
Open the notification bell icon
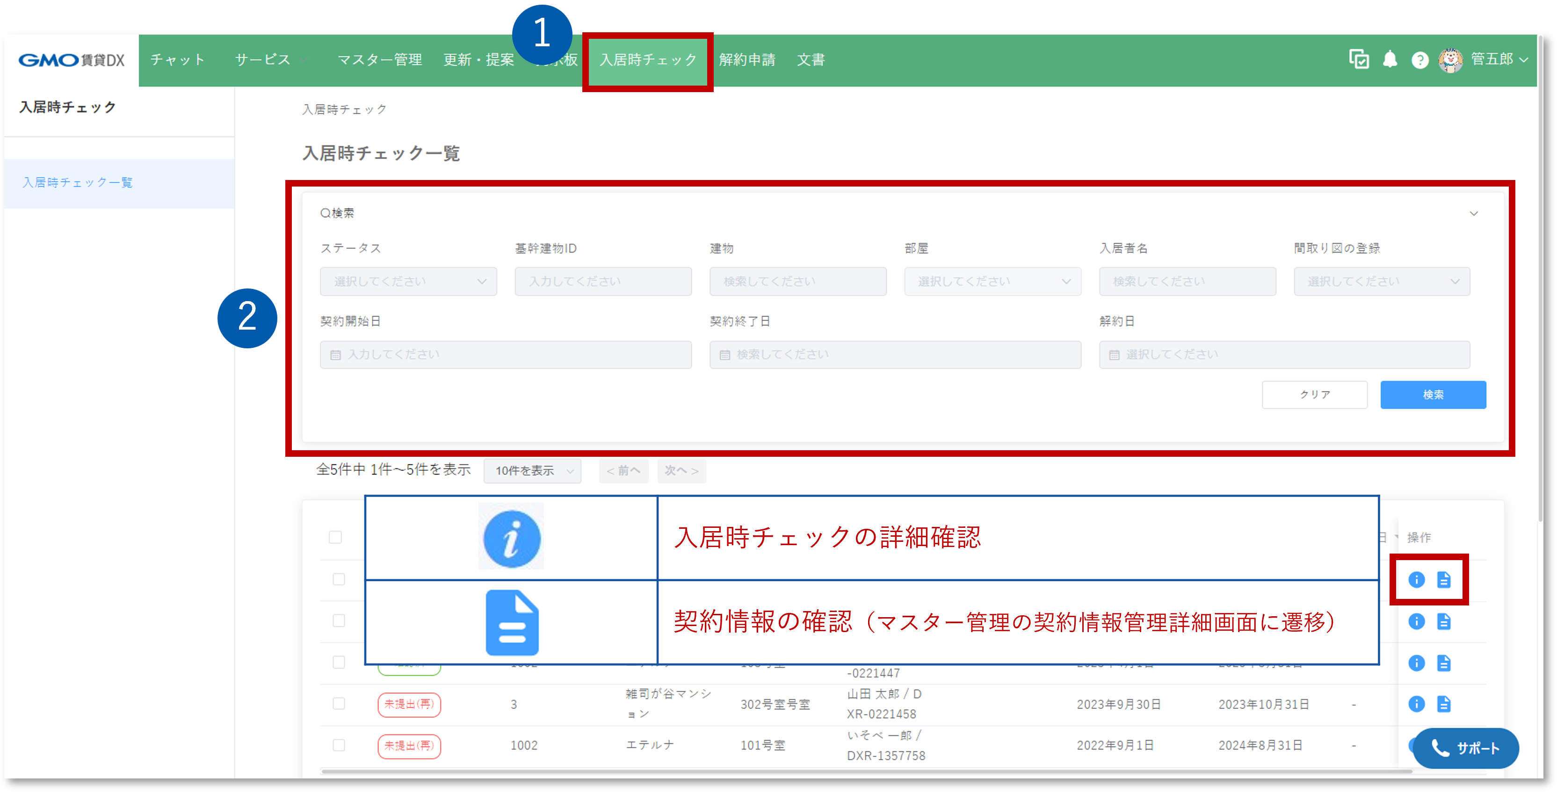[1390, 60]
